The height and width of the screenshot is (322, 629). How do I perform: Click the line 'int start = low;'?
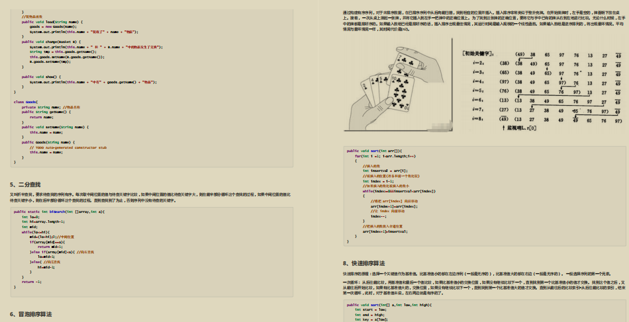370,309
